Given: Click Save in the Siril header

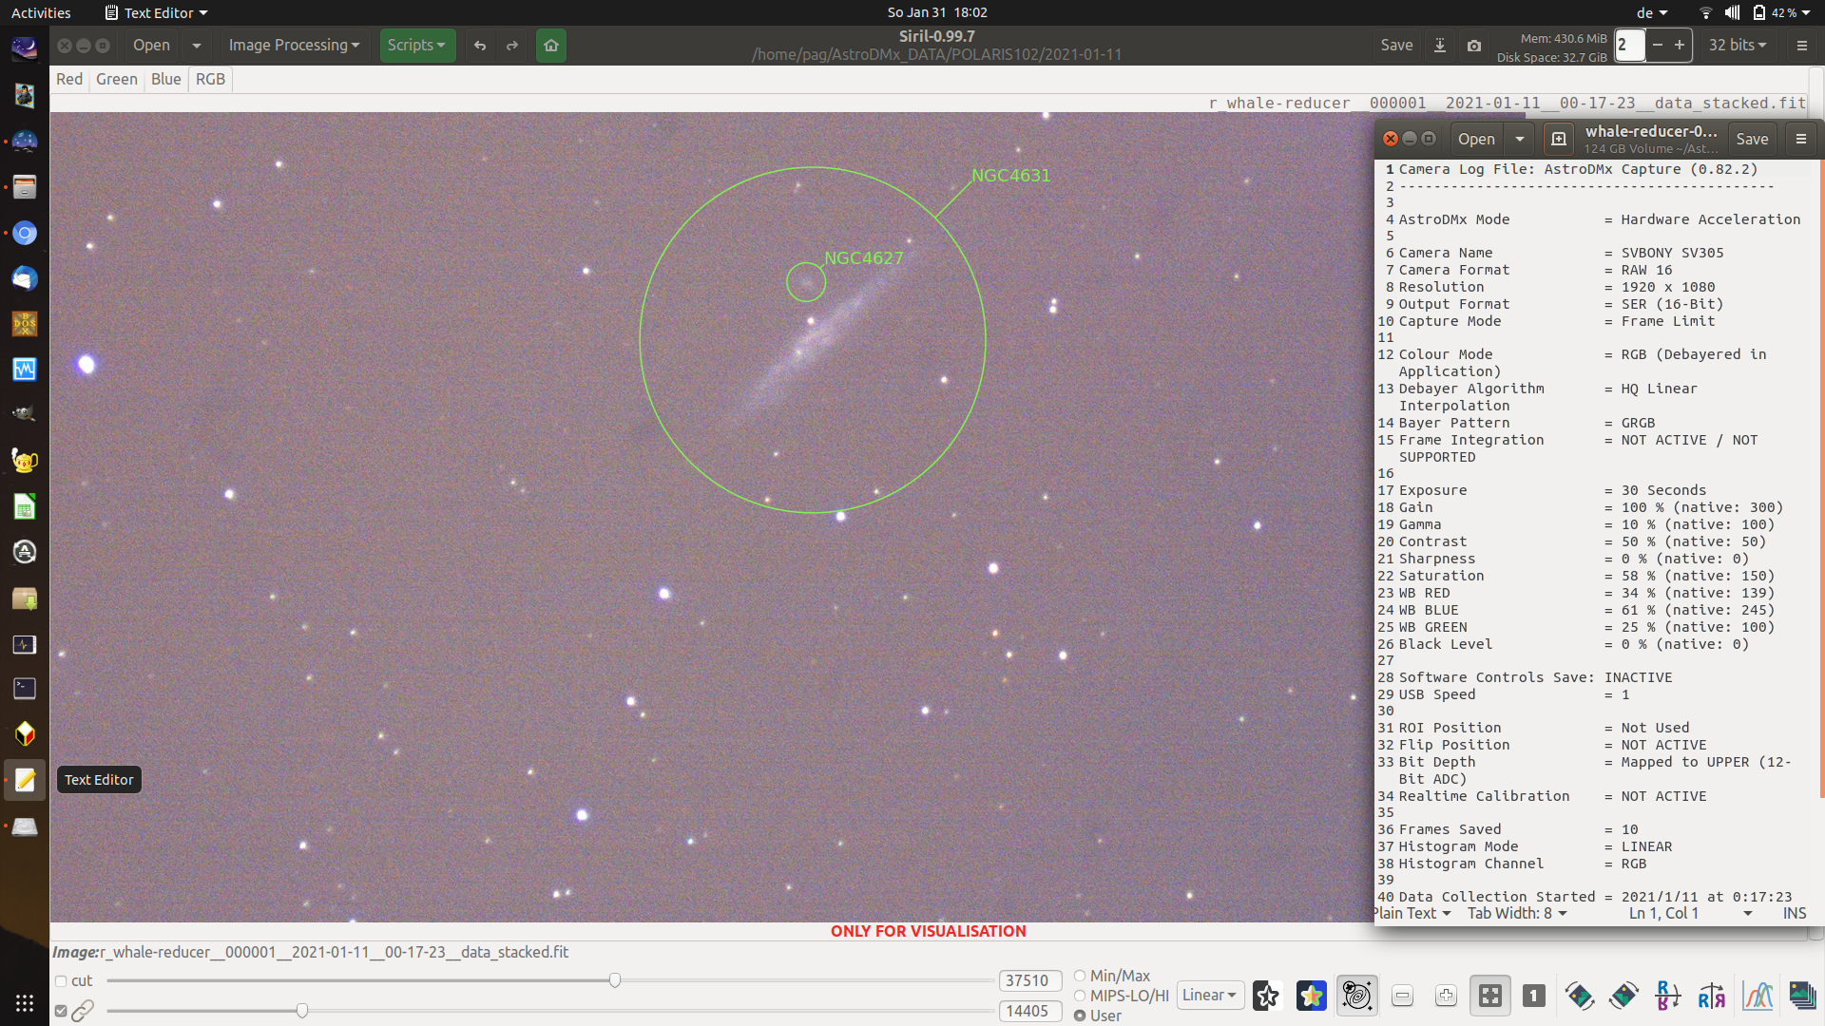Looking at the screenshot, I should tap(1396, 46).
